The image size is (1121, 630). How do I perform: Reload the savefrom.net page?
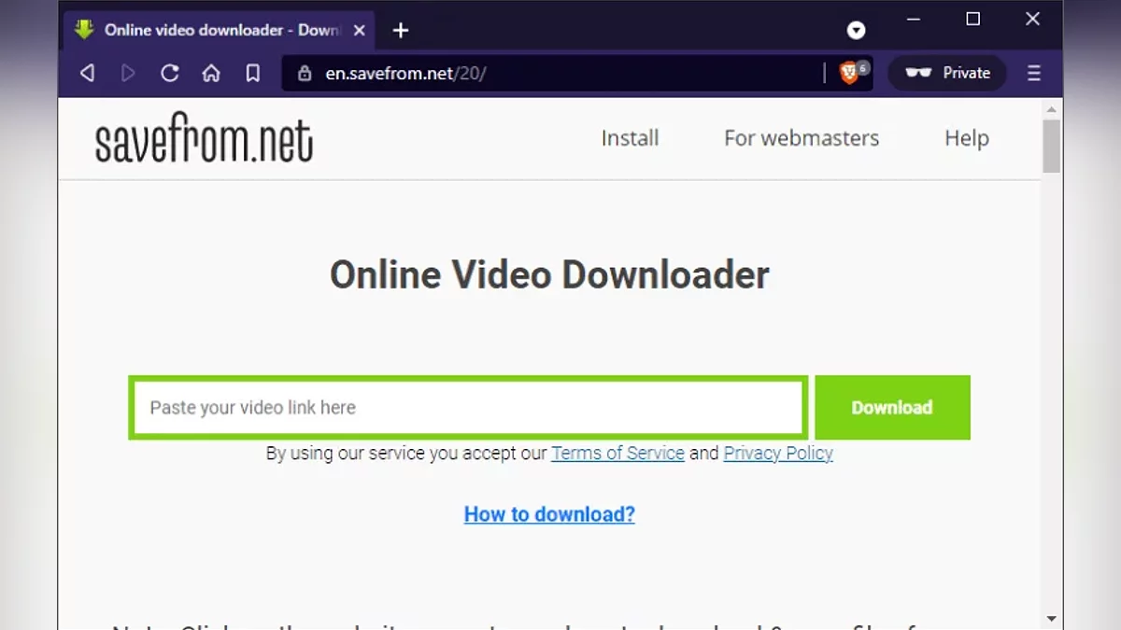click(x=169, y=73)
